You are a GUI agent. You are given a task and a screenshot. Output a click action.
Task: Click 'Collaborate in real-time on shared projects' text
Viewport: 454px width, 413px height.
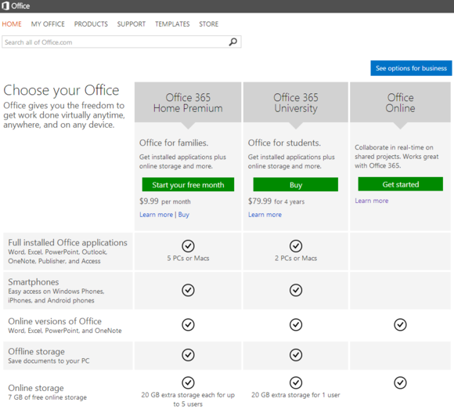[x=396, y=157]
